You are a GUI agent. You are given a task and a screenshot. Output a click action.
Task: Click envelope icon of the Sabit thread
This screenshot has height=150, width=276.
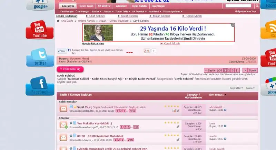tap(63, 109)
